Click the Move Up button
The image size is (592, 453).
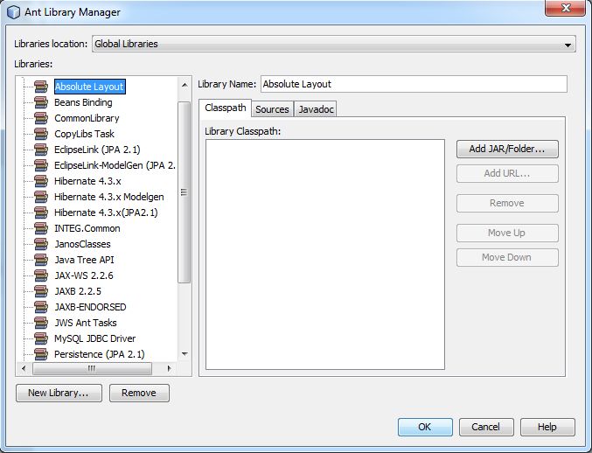(507, 233)
